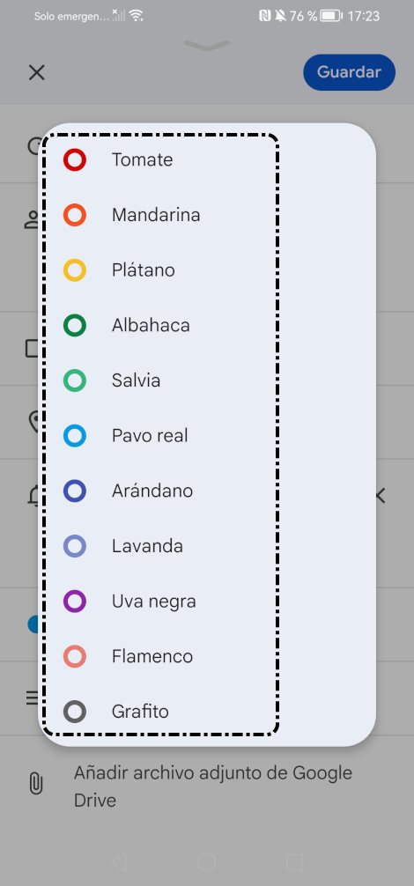Viewport: 414px width, 886px height.
Task: Select the Albahaca dark green ring
Action: (x=75, y=326)
